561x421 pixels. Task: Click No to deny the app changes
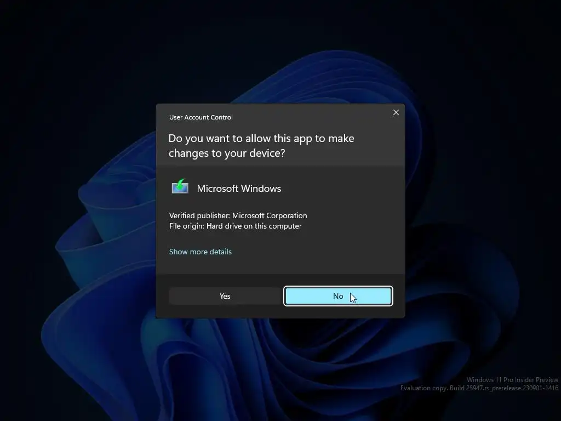tap(338, 296)
